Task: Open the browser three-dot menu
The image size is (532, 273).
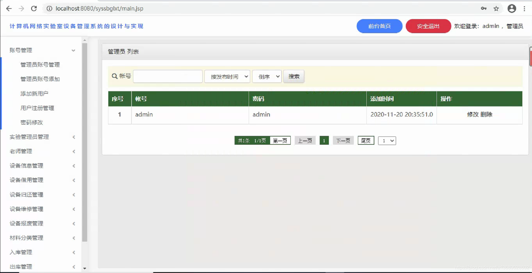Action: pos(525,9)
